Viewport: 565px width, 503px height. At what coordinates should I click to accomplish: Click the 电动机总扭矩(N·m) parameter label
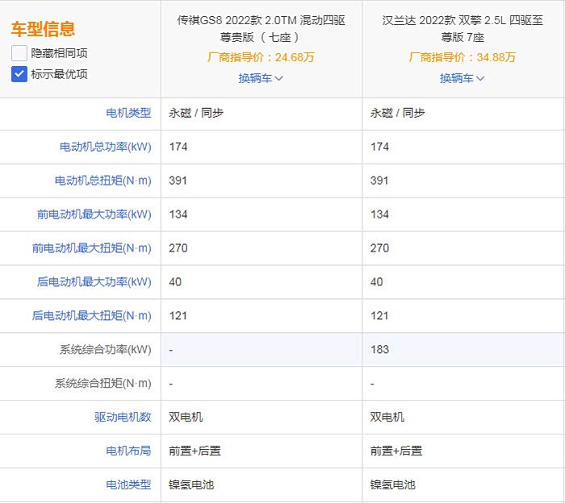point(103,181)
